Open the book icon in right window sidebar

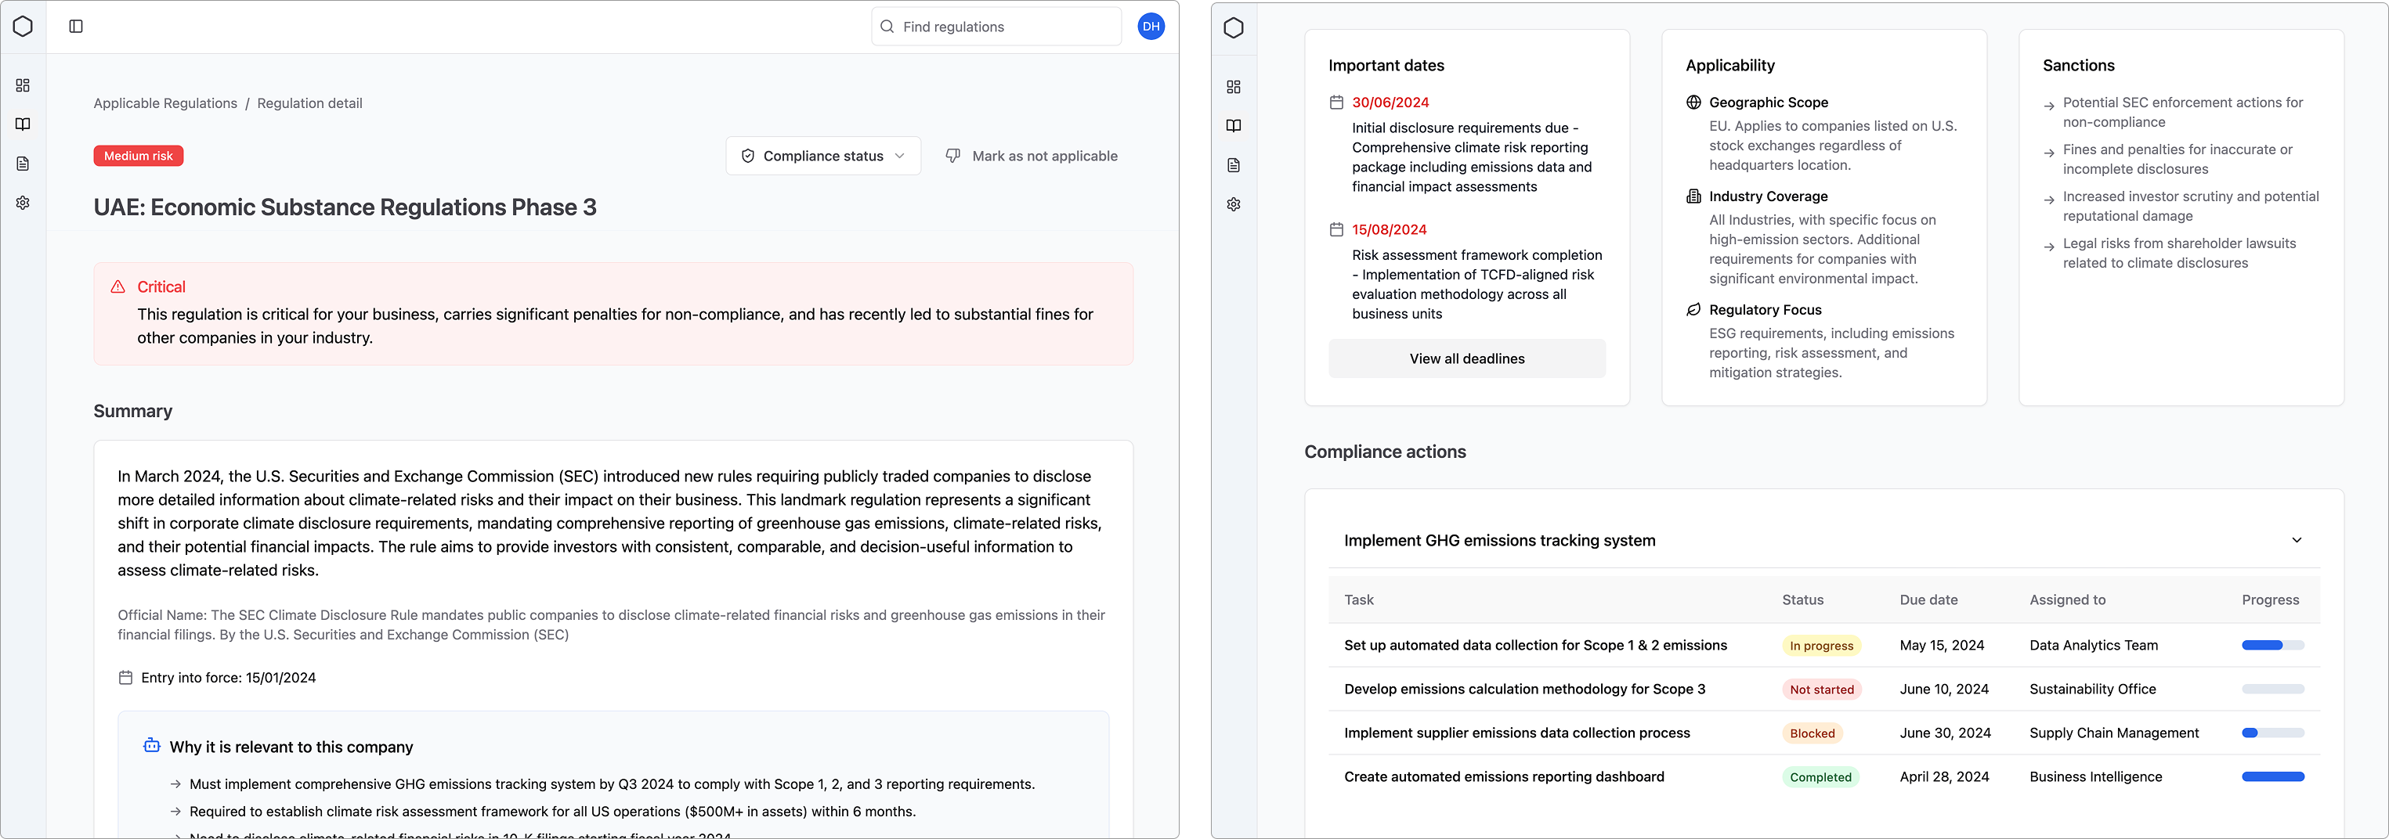1234,126
